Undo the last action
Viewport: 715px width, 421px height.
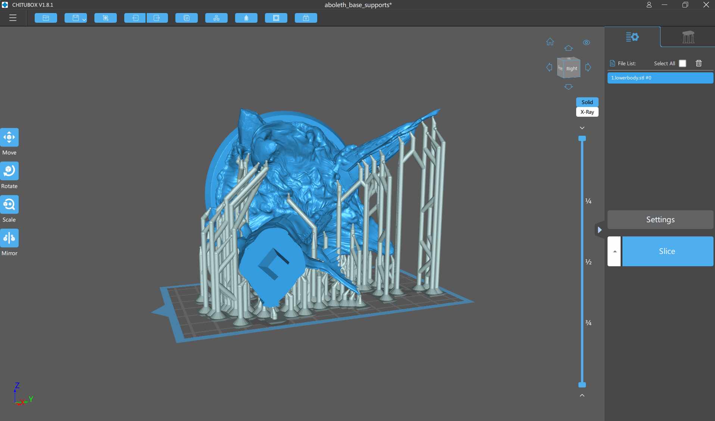[135, 18]
